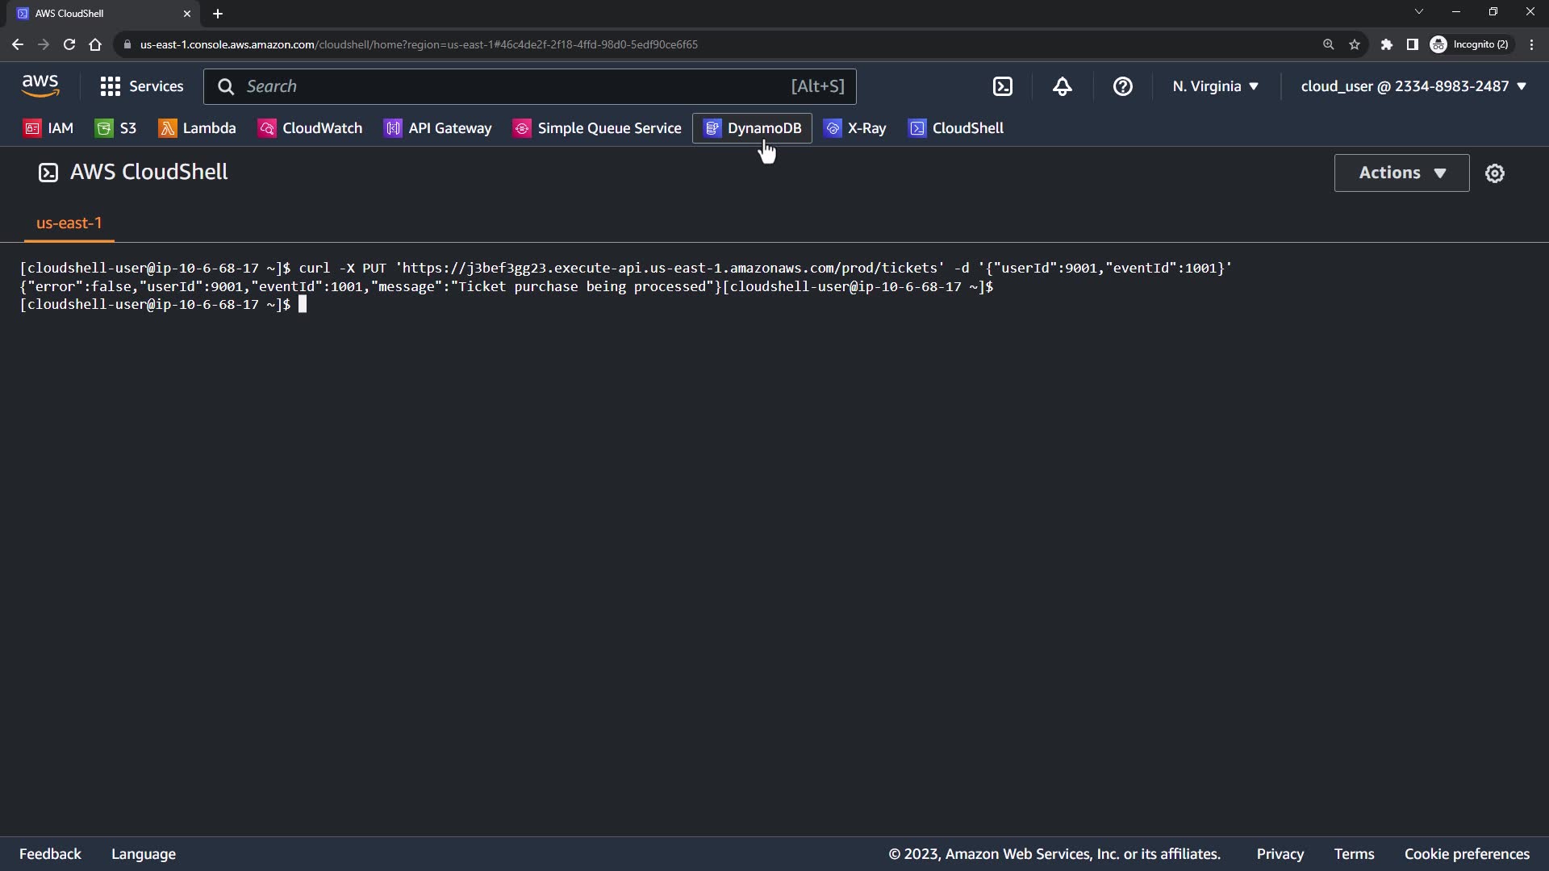
Task: Expand the Actions dropdown
Action: [x=1401, y=173]
